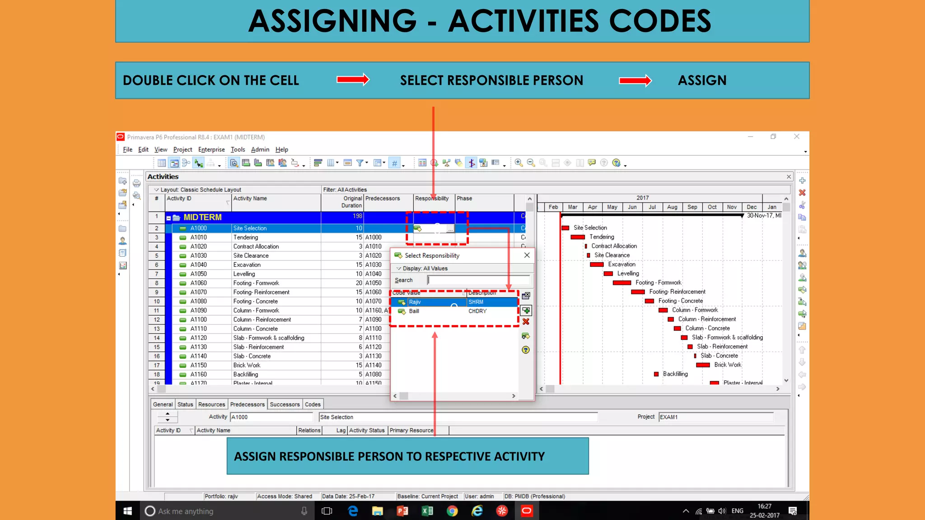Screen dimensions: 925x520
Task: Click the ellipsis button in Responsibility cell
Action: click(450, 229)
